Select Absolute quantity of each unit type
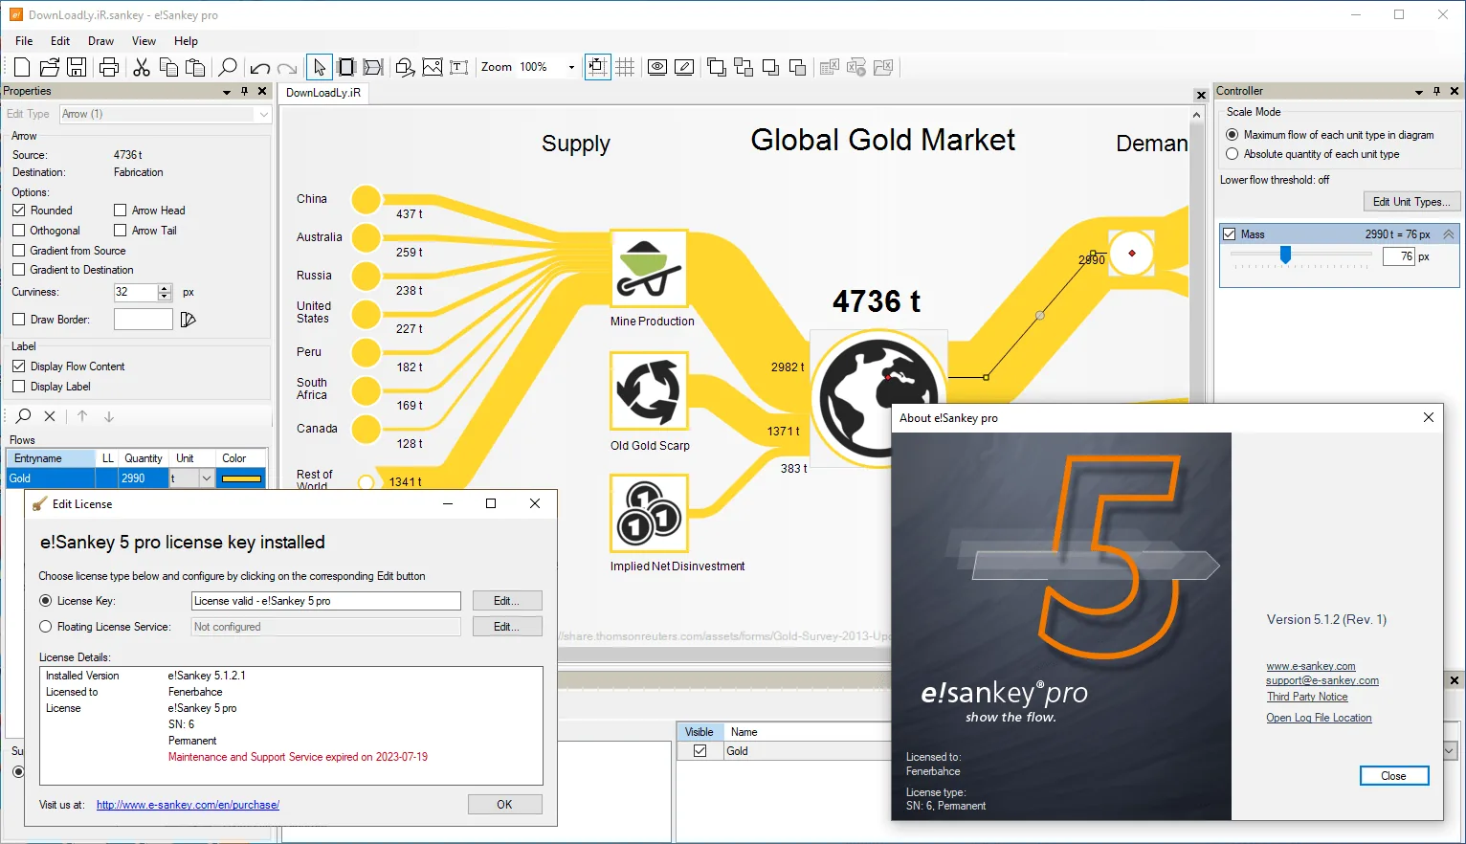 [1233, 154]
